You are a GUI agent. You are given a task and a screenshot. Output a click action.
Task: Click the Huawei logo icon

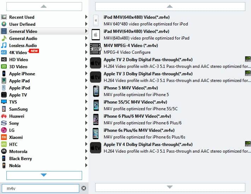tap(4, 116)
